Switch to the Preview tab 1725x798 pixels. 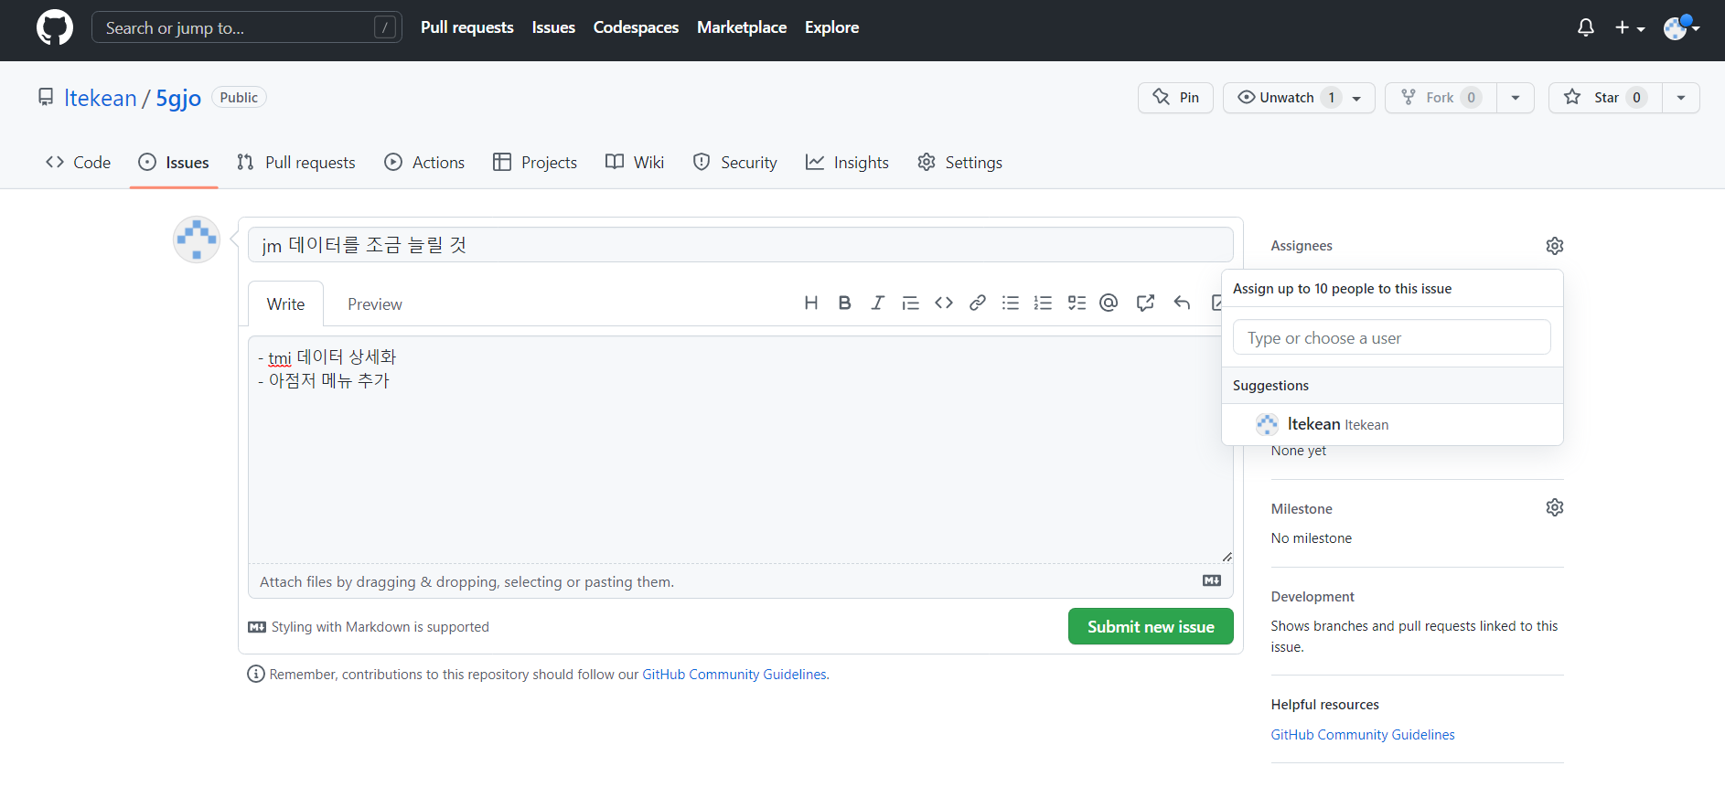pos(375,303)
